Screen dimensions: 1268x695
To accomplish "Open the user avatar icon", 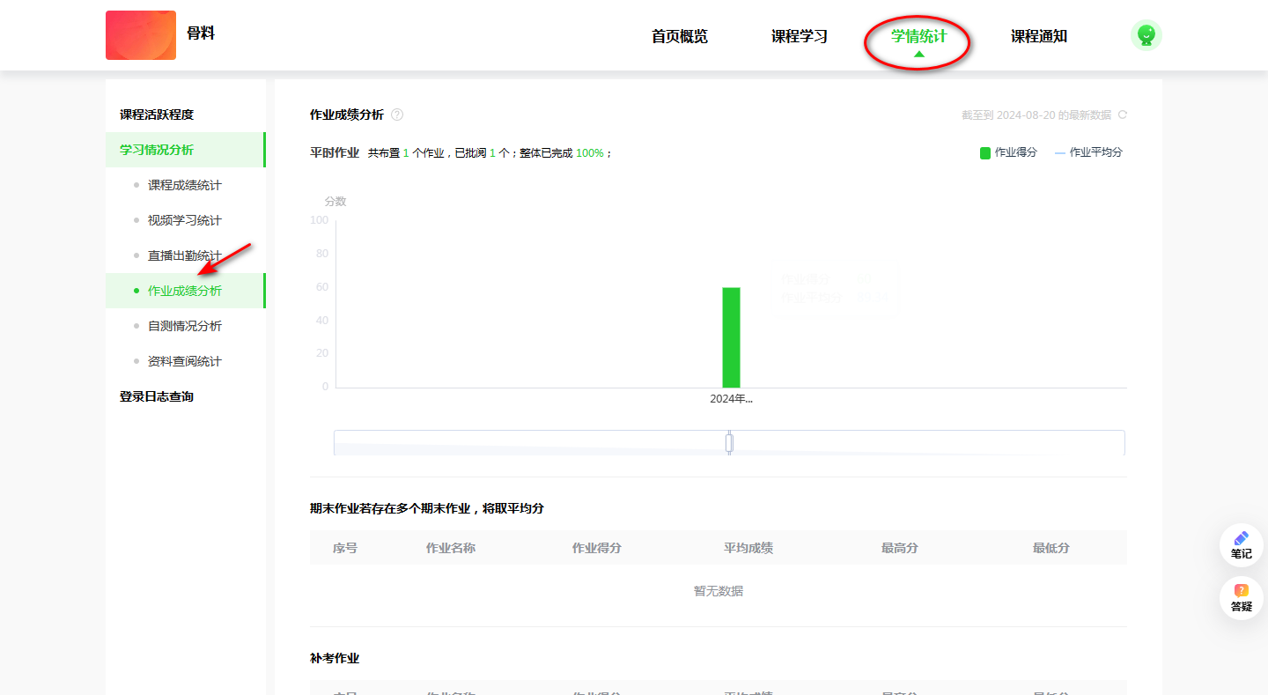I will 1146,35.
